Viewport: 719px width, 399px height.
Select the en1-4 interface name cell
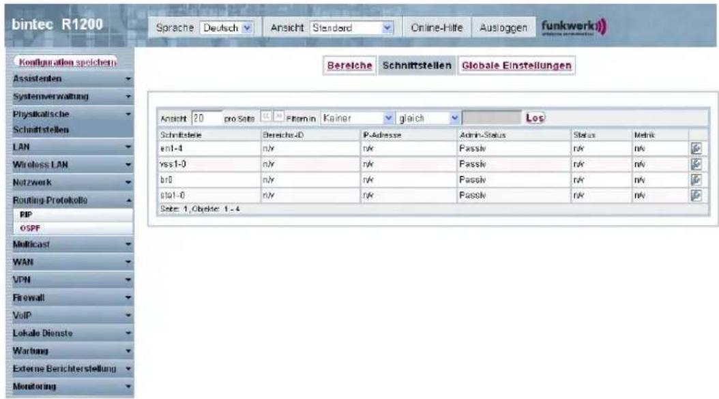[209, 149]
